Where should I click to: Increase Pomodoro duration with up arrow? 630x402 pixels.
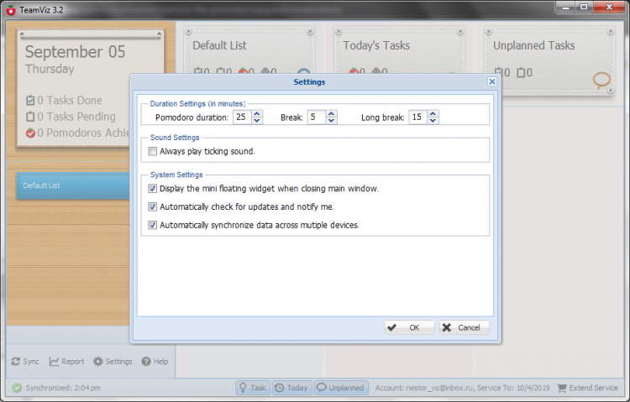257,113
